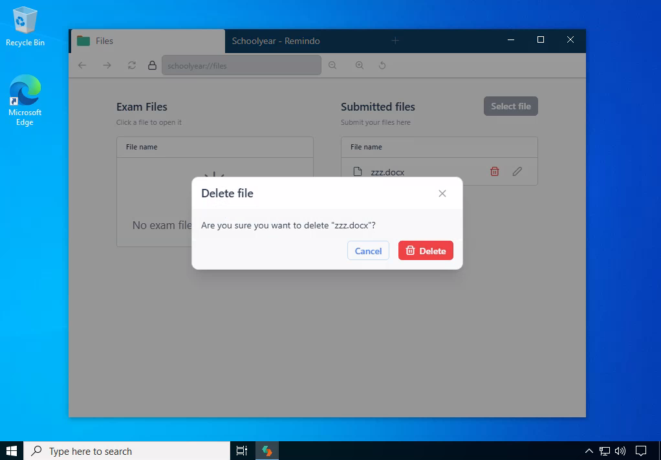Image resolution: width=661 pixels, height=460 pixels.
Task: Click the schoolyear://files address bar
Action: (x=241, y=65)
